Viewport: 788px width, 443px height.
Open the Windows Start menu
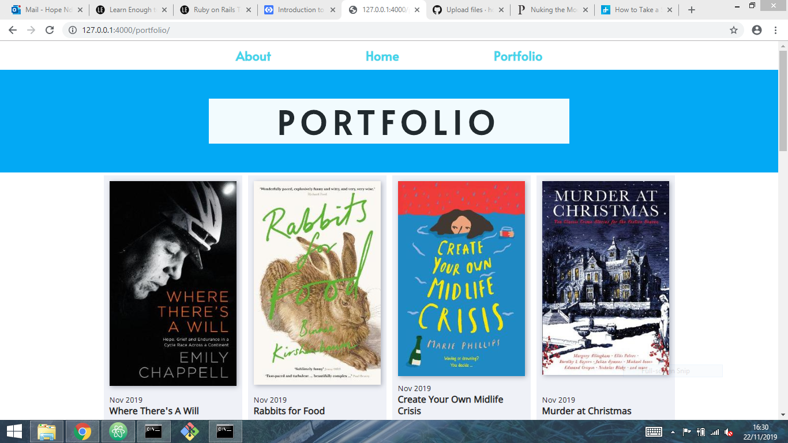pos(14,431)
